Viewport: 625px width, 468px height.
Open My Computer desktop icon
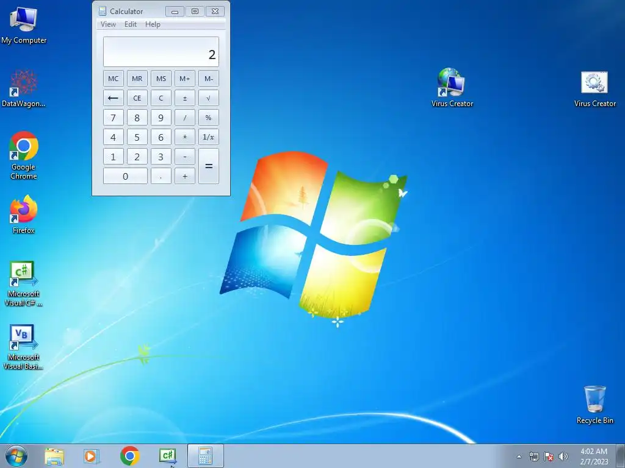click(x=24, y=25)
